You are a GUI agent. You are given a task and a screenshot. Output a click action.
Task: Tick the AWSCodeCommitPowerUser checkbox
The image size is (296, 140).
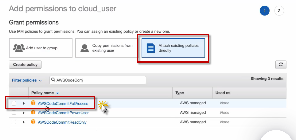click(x=14, y=113)
